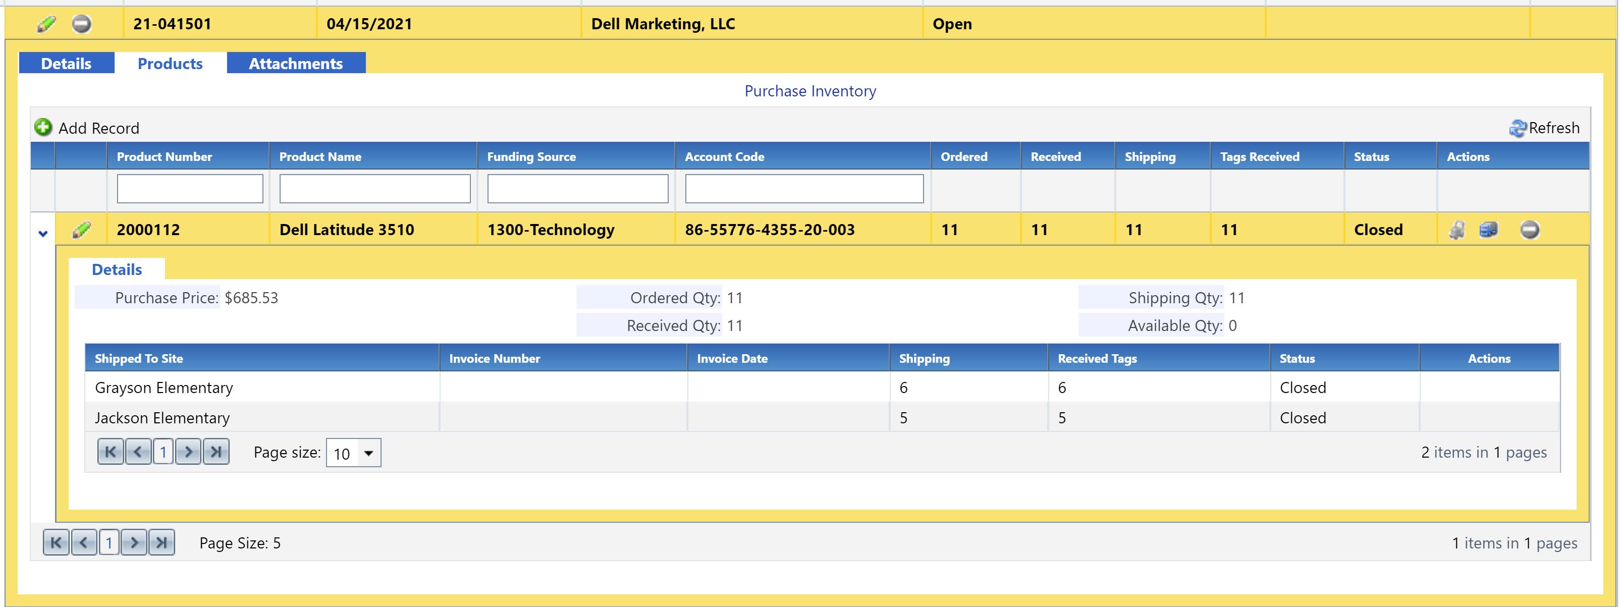Select the Products tab

pyautogui.click(x=170, y=64)
